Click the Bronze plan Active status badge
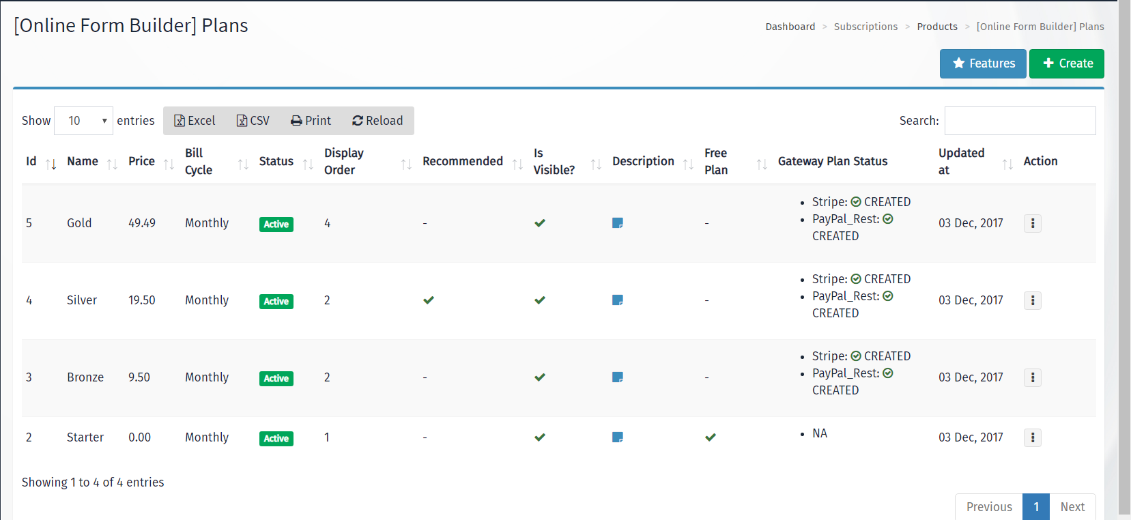 tap(276, 379)
